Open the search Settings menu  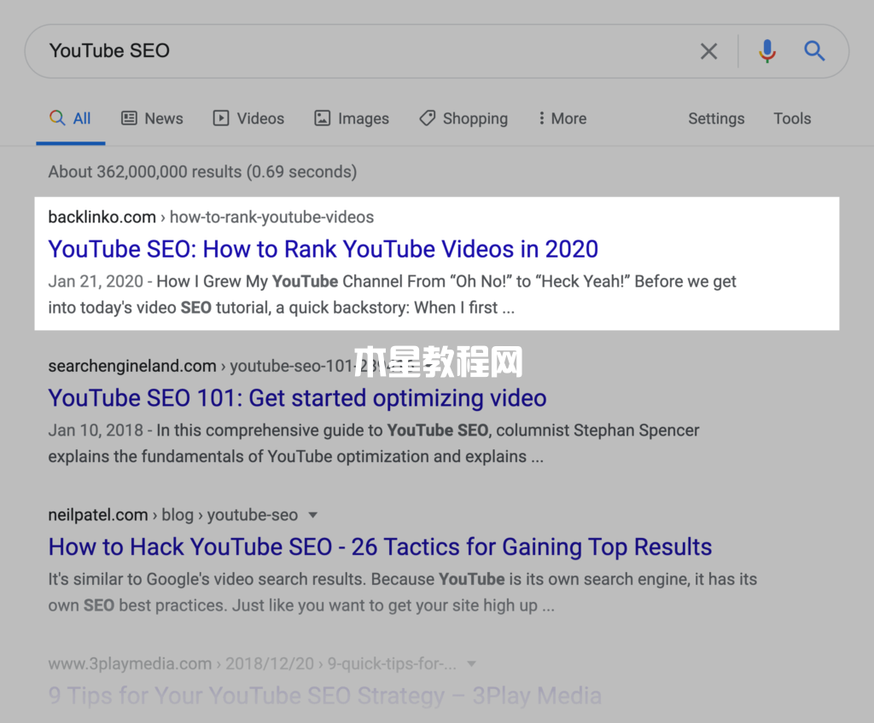(x=716, y=119)
